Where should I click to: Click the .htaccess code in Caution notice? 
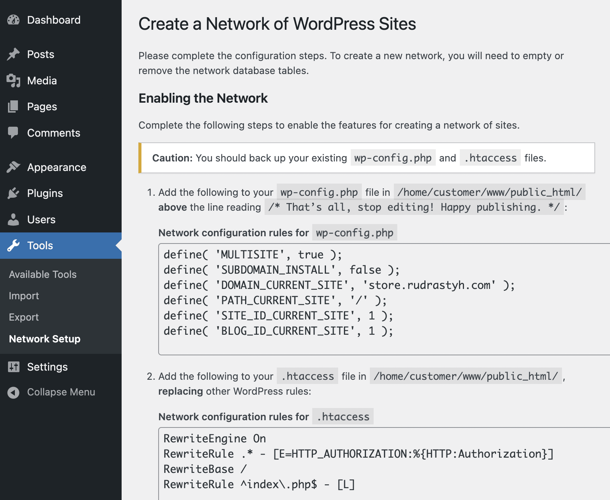click(490, 158)
